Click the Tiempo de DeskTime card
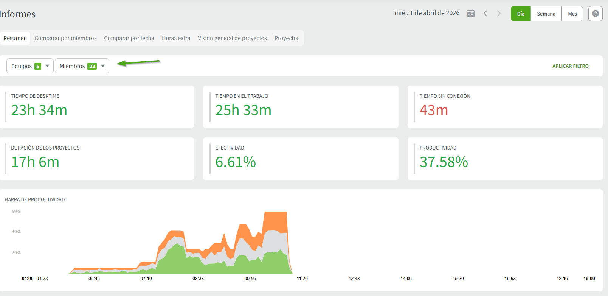The image size is (608, 296). click(x=97, y=107)
